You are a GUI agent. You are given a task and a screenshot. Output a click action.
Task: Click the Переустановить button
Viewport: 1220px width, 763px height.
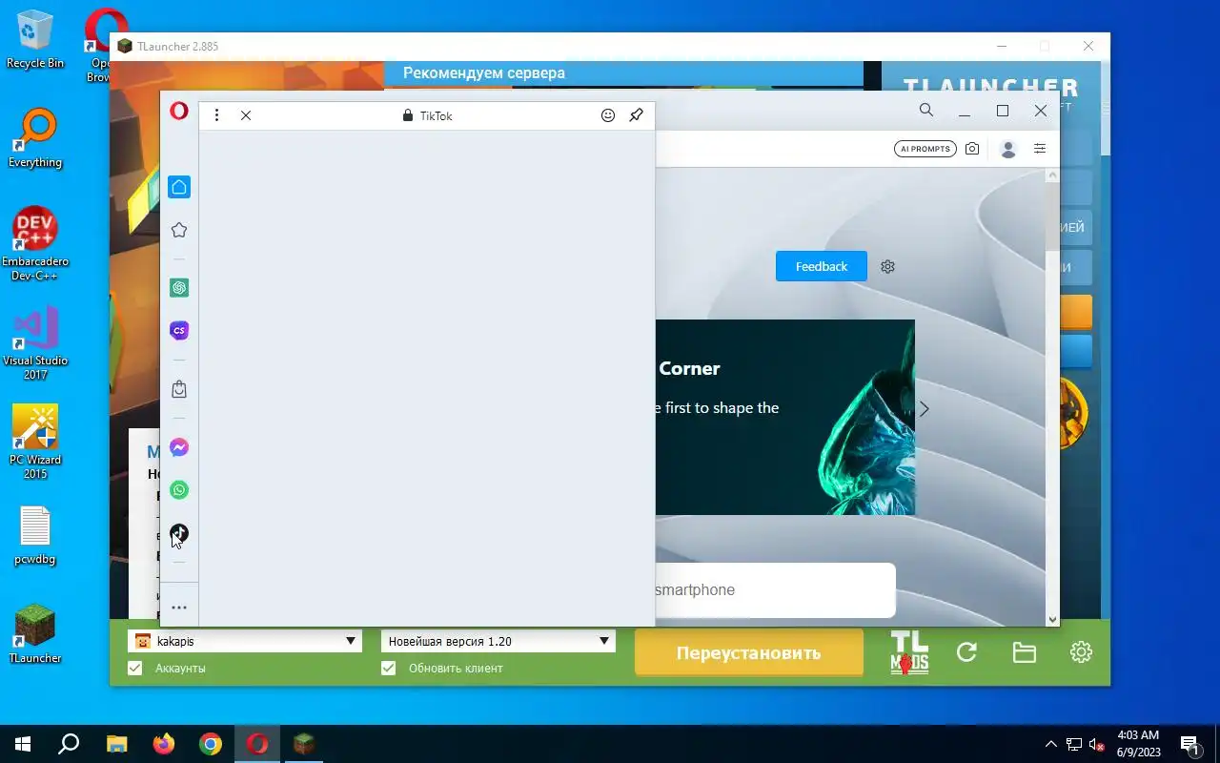749,653
